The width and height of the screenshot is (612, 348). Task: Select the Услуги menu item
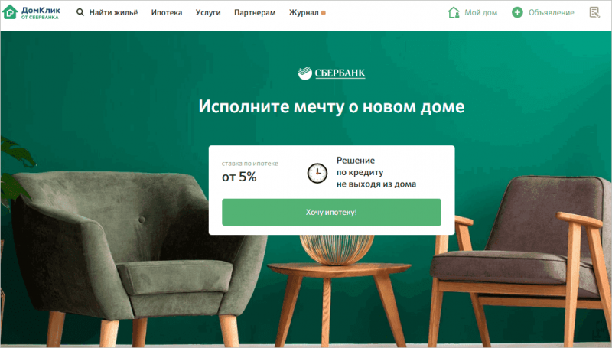(x=208, y=12)
